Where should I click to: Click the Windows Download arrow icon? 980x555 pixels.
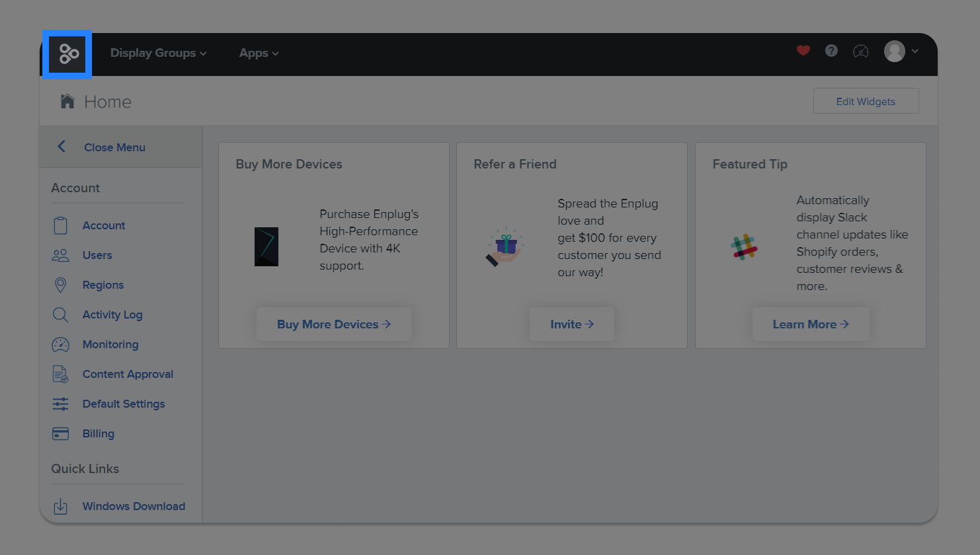(60, 506)
